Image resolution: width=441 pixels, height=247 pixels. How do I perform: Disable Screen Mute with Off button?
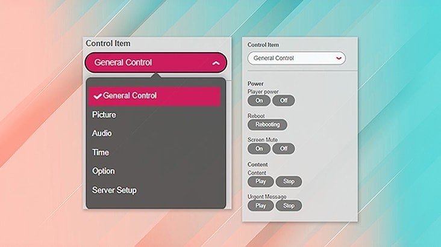[284, 148]
